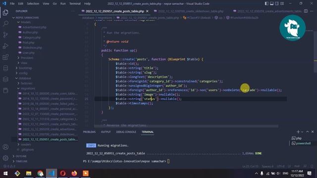This screenshot has width=317, height=178.
Task: Select the TERMINAL panel tab
Action: coord(148,132)
